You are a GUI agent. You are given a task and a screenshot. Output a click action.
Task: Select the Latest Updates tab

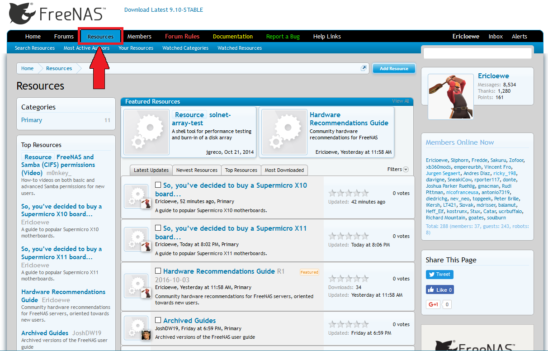coord(151,170)
